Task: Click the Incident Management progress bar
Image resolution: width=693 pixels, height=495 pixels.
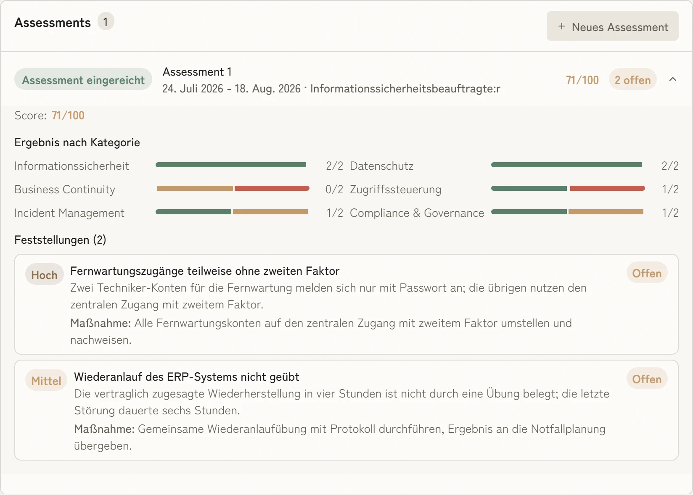Action: pos(232,212)
